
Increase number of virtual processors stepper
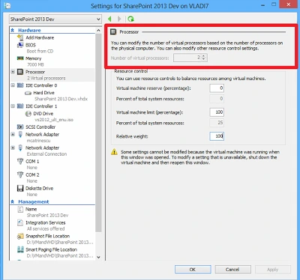(x=204, y=56)
